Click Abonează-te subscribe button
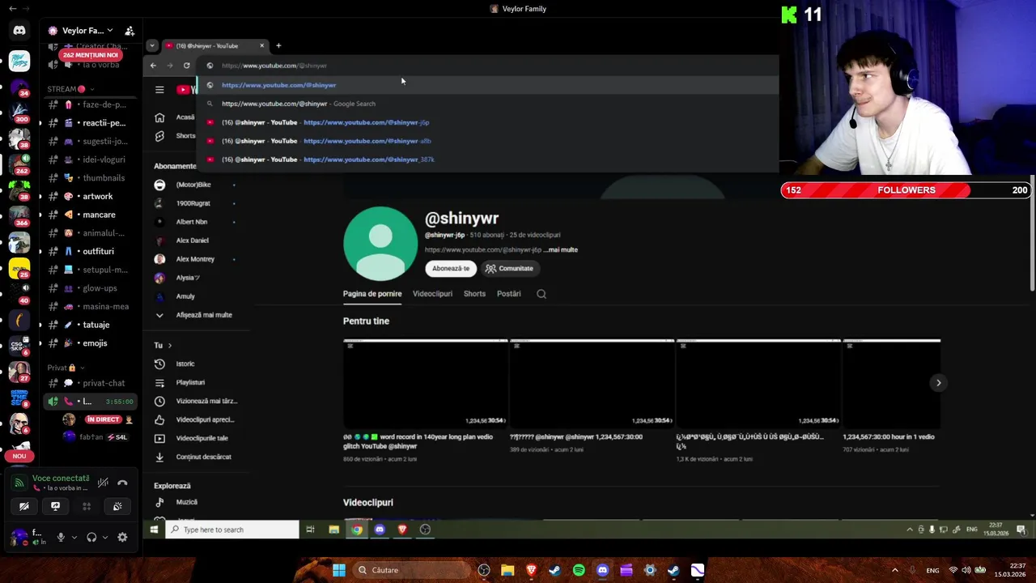Image resolution: width=1036 pixels, height=583 pixels. click(451, 268)
